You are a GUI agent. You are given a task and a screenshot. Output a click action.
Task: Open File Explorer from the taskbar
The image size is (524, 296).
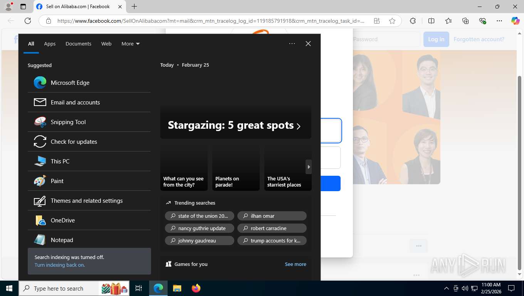pos(177,288)
